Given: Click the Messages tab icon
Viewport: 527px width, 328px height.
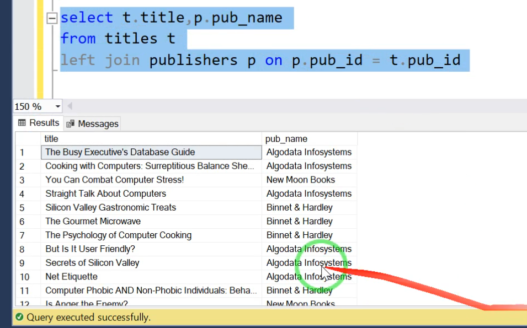Looking at the screenshot, I should click(70, 124).
